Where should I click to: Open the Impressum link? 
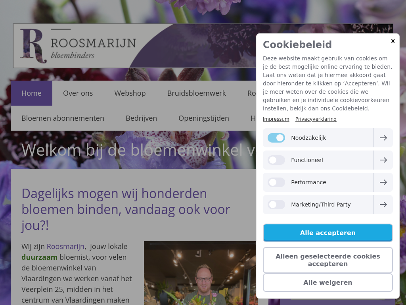point(276,119)
